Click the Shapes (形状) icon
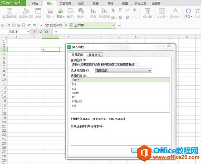This screenshot has height=164, width=202. pyautogui.click(x=81, y=11)
